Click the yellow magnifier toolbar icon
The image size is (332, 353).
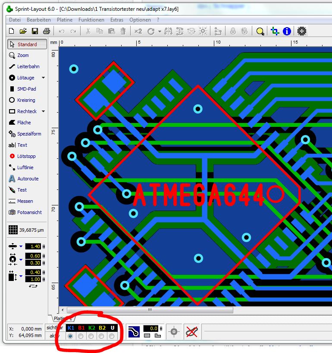point(260,32)
